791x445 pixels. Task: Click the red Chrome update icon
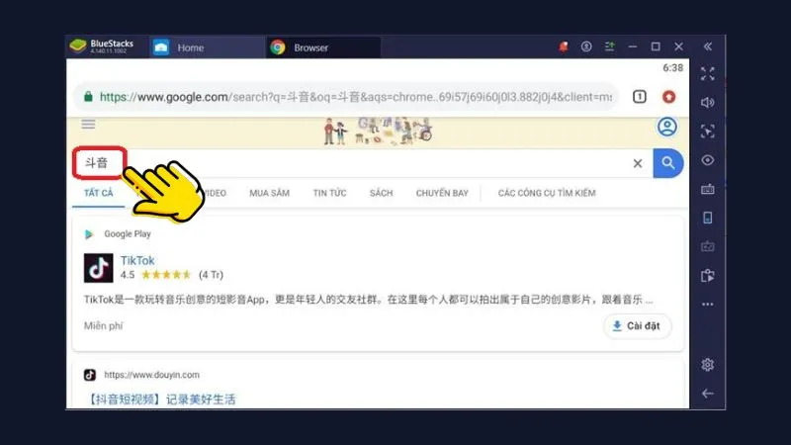[x=669, y=96]
